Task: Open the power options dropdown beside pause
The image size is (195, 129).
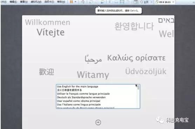Action: point(75,2)
